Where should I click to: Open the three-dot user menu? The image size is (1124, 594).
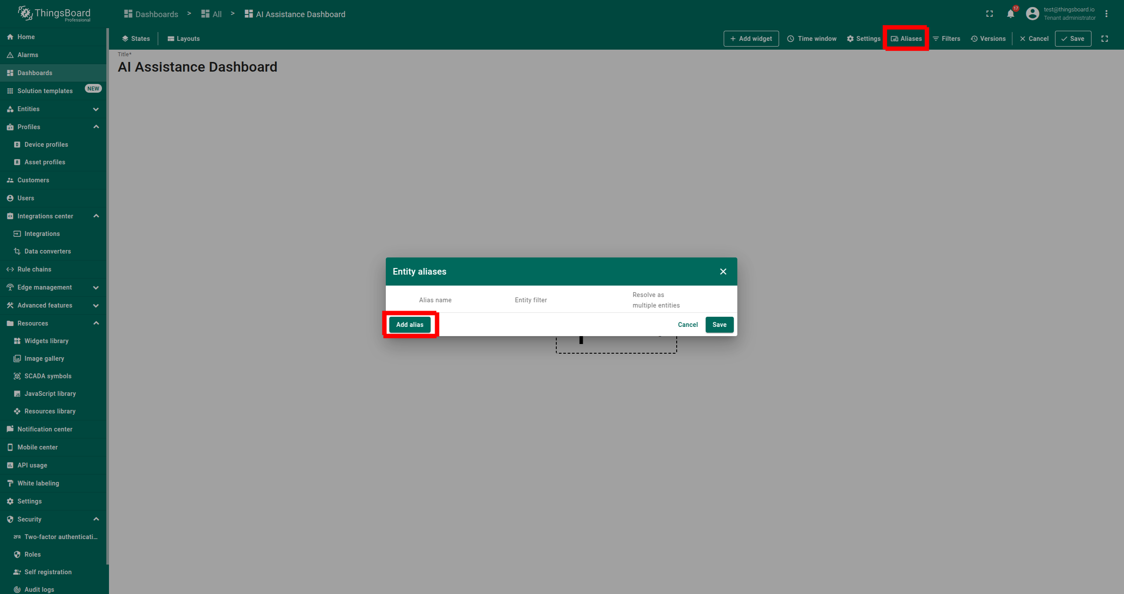coord(1106,14)
